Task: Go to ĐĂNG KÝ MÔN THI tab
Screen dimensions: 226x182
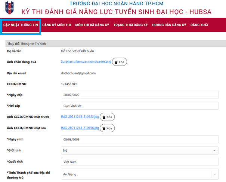Action: tap(56, 25)
